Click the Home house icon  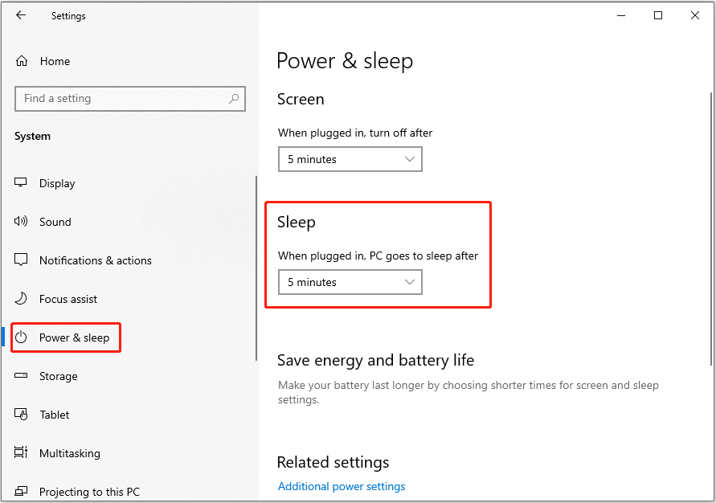pos(22,61)
